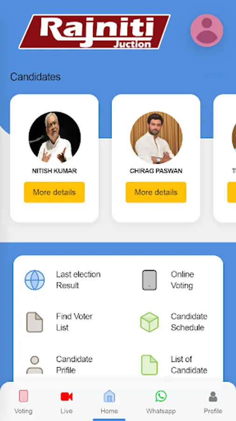Tap the red video camera Live icon
Image resolution: width=236 pixels, height=421 pixels.
point(66,396)
